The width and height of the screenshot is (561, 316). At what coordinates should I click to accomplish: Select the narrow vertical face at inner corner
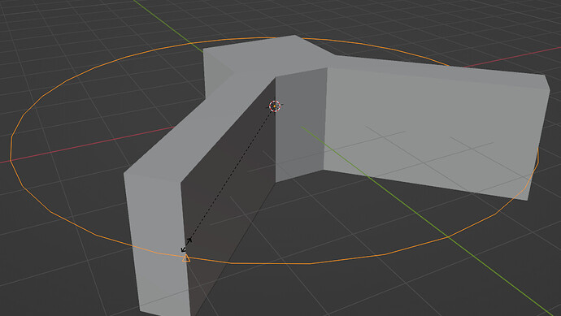pyautogui.click(x=300, y=125)
